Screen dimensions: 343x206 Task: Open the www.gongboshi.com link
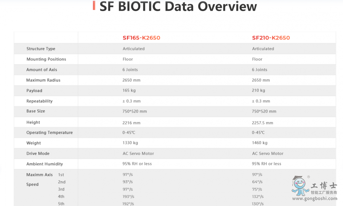[314, 198]
